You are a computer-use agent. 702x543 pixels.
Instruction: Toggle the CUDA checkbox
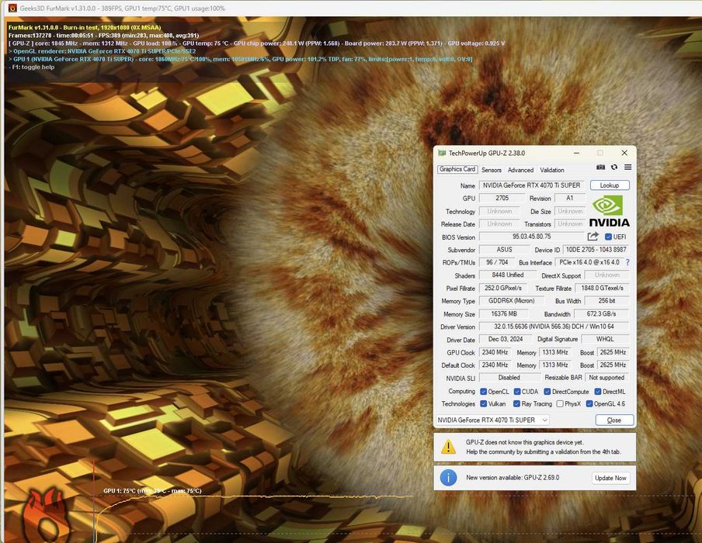517,392
